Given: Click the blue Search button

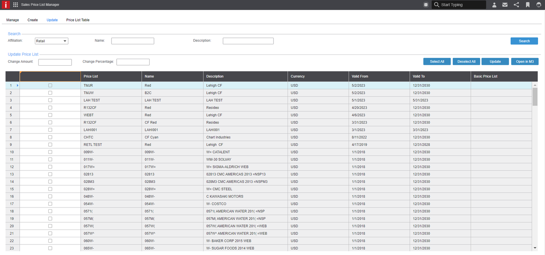Looking at the screenshot, I should tap(524, 41).
